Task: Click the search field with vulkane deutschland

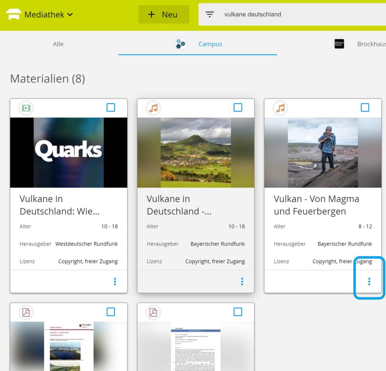Action: click(x=292, y=14)
